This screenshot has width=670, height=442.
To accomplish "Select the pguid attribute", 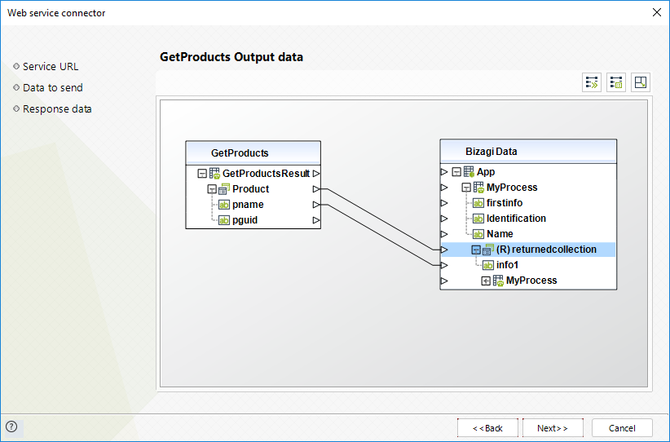I will pos(253,220).
